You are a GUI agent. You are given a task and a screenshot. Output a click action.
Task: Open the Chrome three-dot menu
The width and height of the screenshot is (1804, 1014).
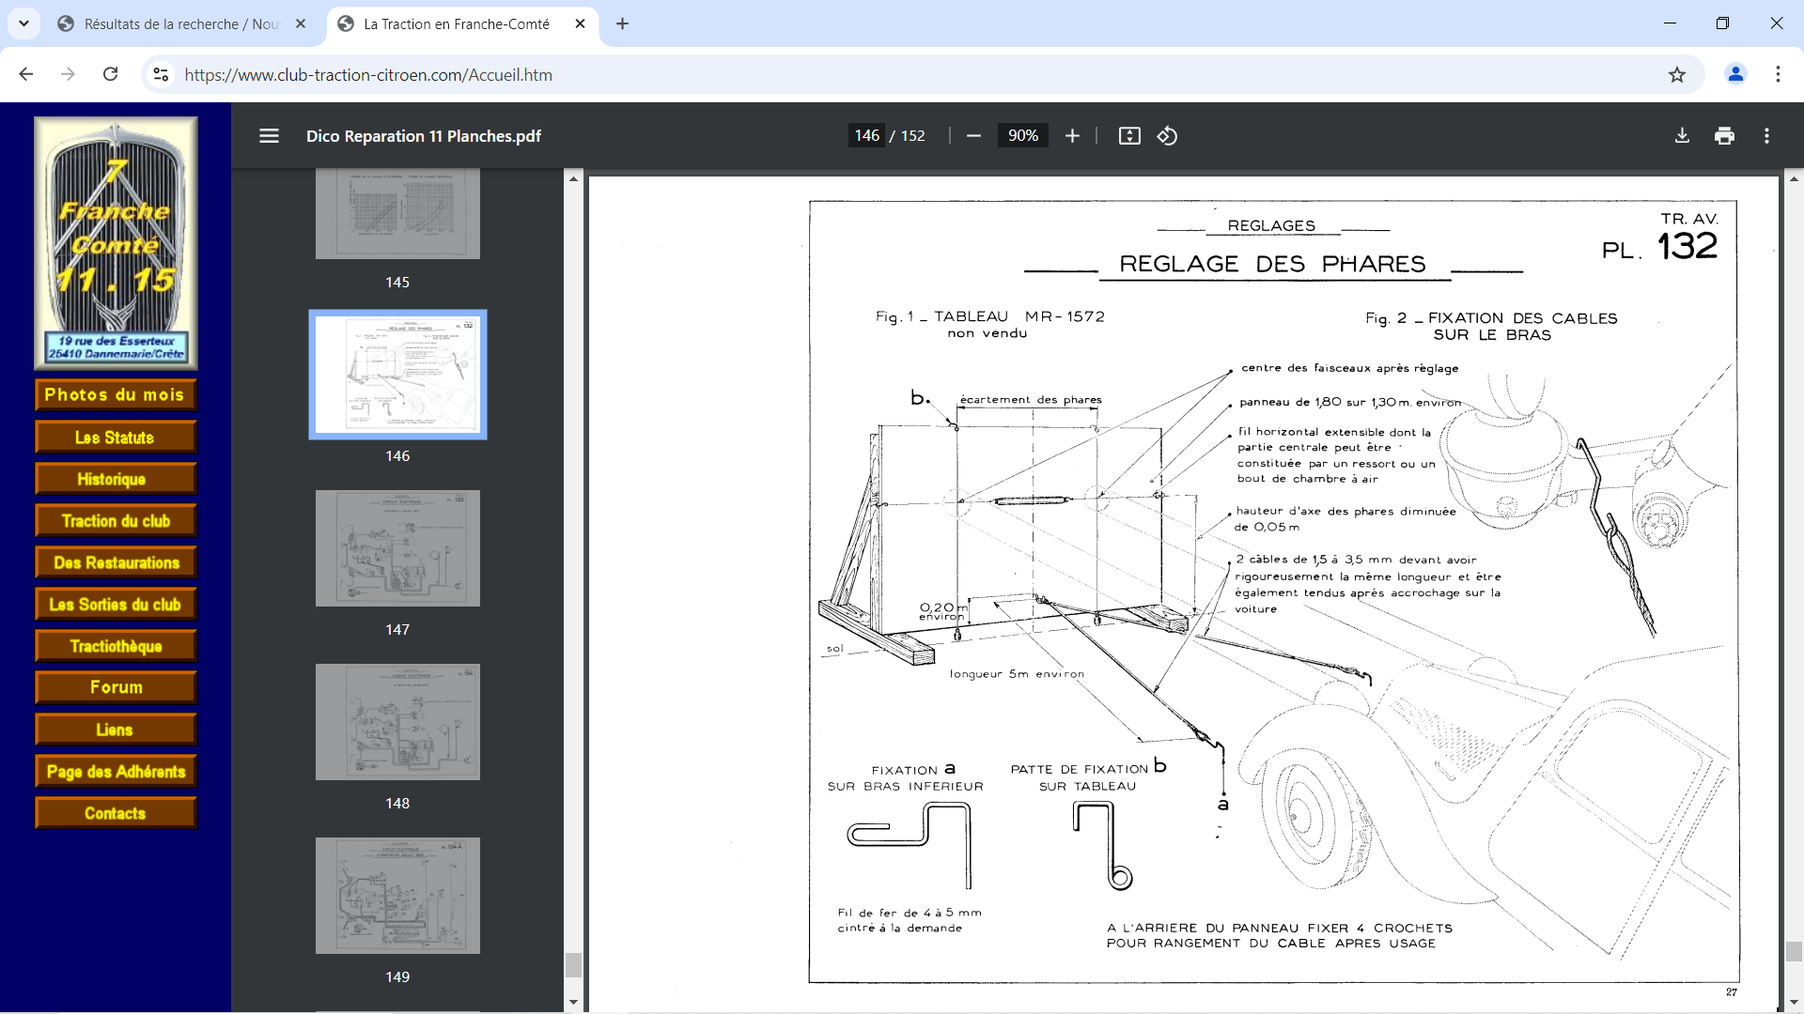tap(1778, 74)
